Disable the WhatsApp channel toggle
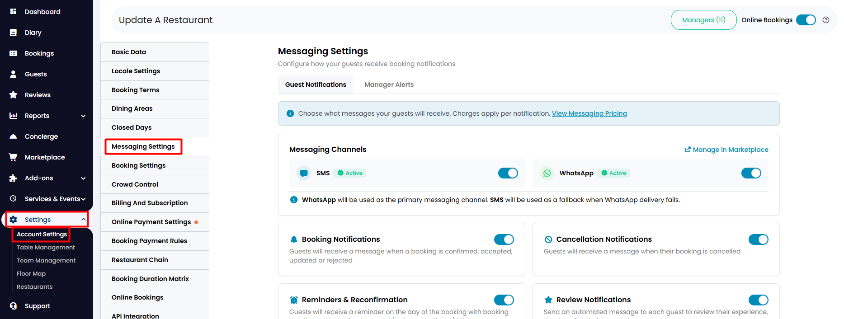 (x=751, y=173)
